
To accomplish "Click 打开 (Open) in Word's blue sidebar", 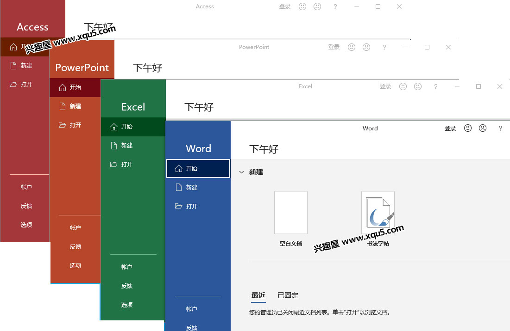I will pyautogui.click(x=198, y=206).
